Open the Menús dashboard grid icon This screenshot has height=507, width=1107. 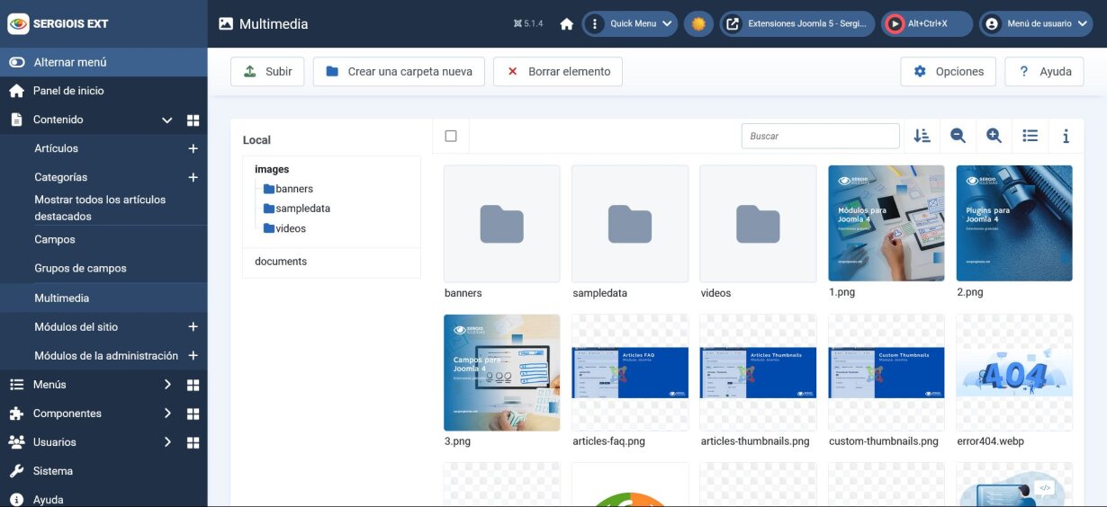coord(193,385)
